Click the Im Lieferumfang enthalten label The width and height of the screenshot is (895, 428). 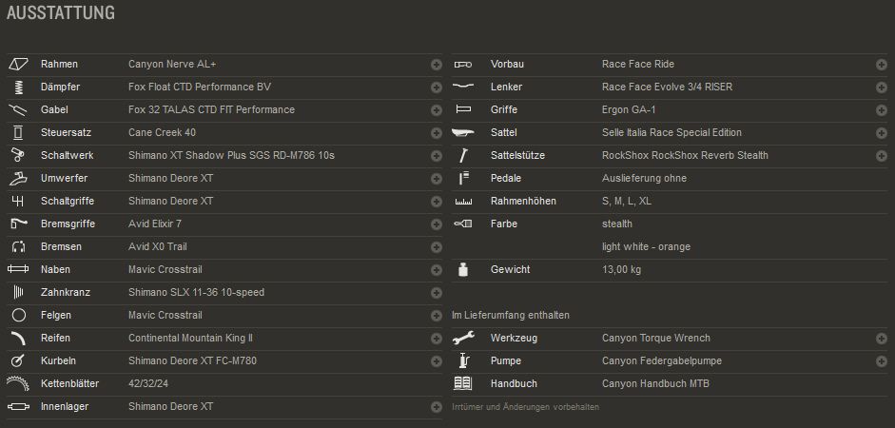(x=511, y=315)
